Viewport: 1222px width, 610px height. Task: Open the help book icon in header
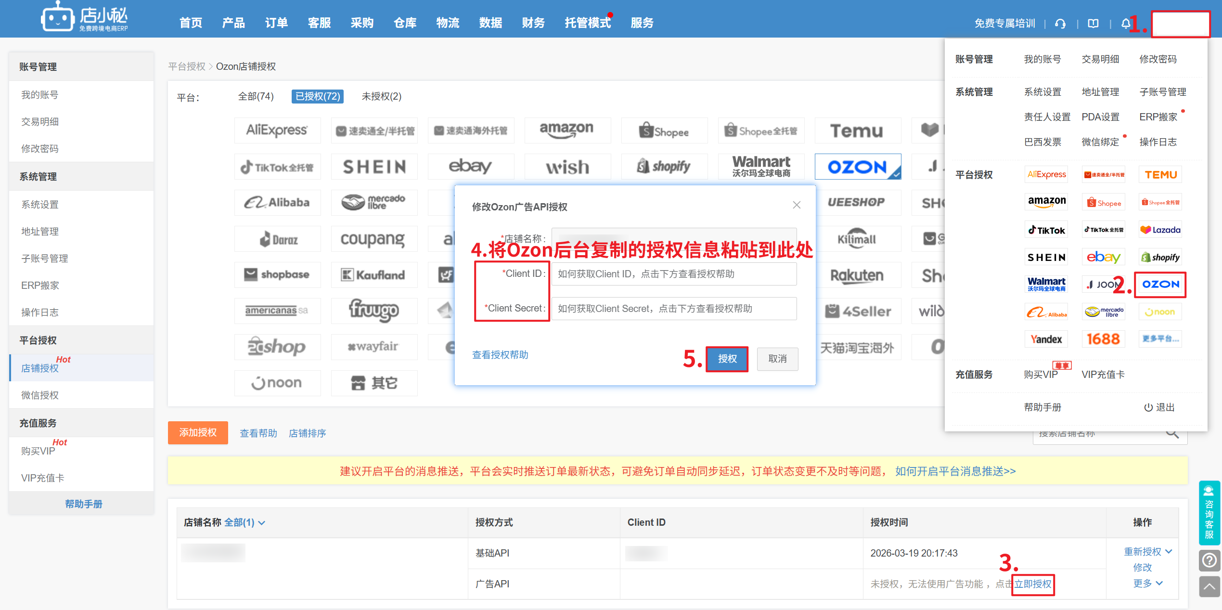pos(1093,24)
